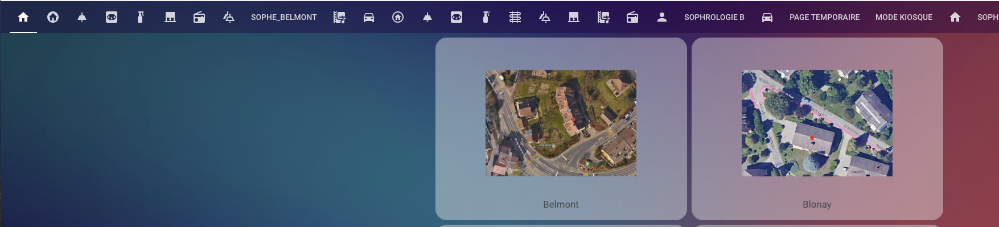Select movie-music icon right after SOPHE_BELMONT

click(339, 17)
